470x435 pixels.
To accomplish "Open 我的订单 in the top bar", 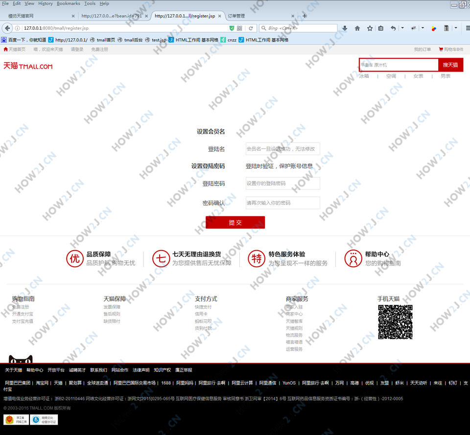I will pyautogui.click(x=423, y=49).
